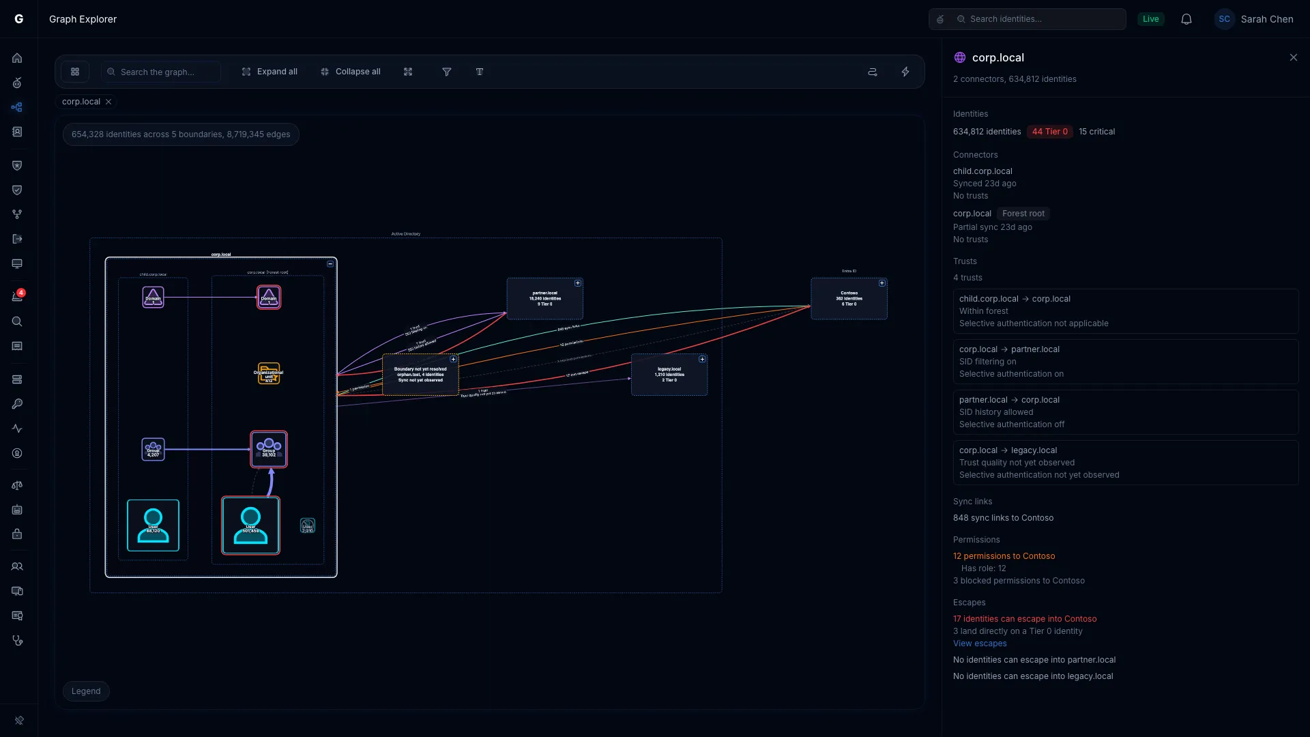Image resolution: width=1310 pixels, height=737 pixels.
Task: Open the shield-with-check sidebar icon
Action: click(17, 190)
